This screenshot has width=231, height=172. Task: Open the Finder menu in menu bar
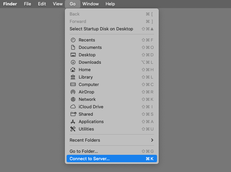[x=10, y=4]
